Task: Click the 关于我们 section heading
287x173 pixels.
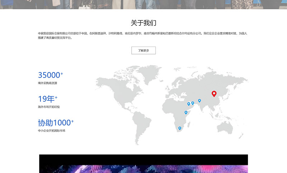Action: (143, 23)
